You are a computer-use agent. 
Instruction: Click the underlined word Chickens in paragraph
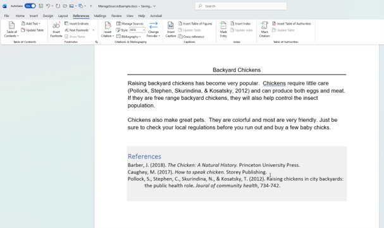[274, 83]
